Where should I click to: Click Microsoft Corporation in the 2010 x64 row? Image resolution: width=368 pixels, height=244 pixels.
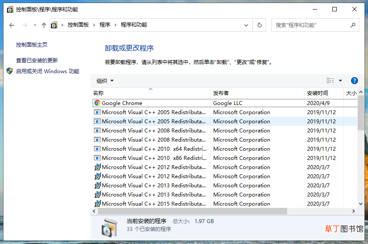tap(241, 149)
